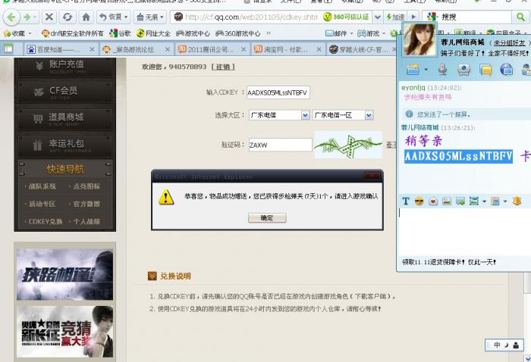Click the search box labeled 搜搜
531x362 pixels.
coord(474,17)
